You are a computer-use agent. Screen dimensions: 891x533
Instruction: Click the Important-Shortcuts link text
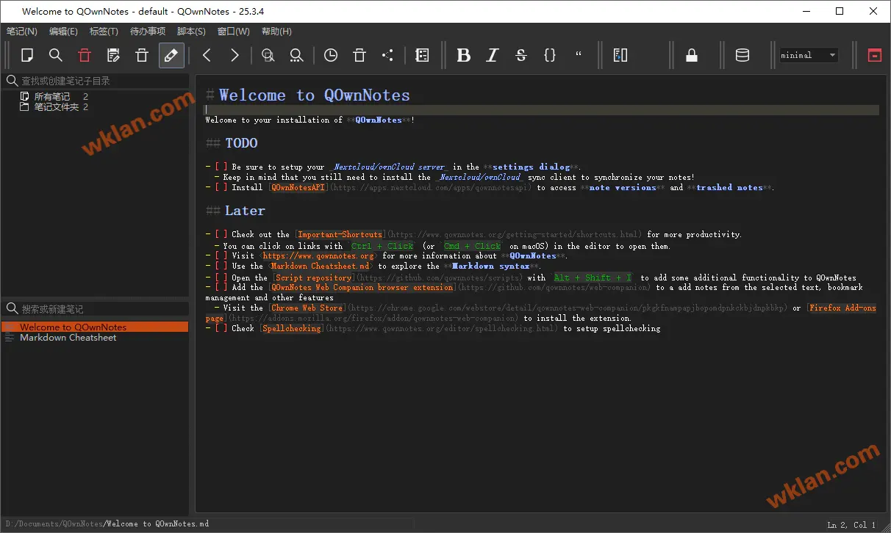pyautogui.click(x=340, y=235)
